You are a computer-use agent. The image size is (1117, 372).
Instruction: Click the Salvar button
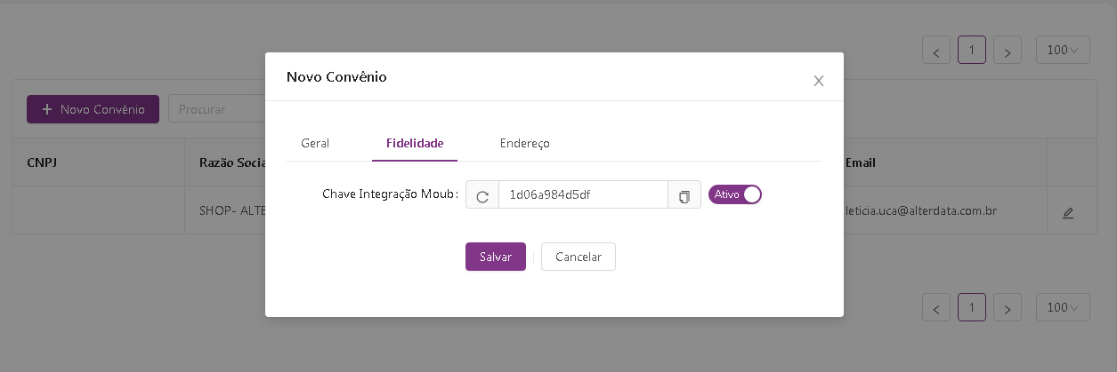click(496, 257)
